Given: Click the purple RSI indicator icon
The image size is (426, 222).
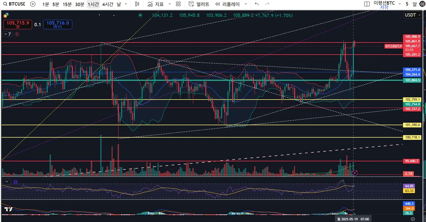Looking at the screenshot, I should [16, 182].
